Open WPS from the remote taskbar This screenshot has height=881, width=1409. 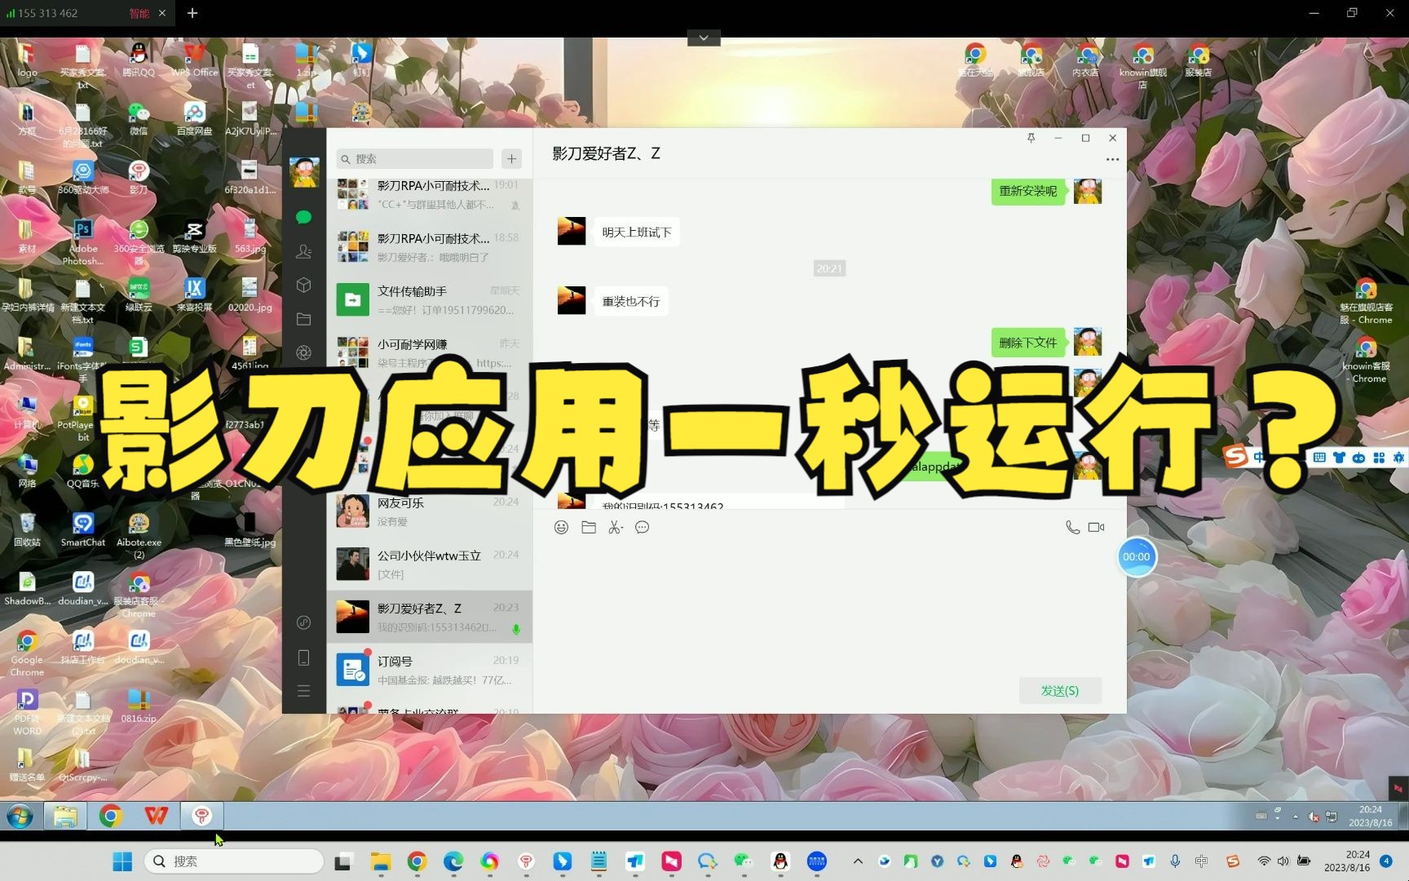click(156, 815)
